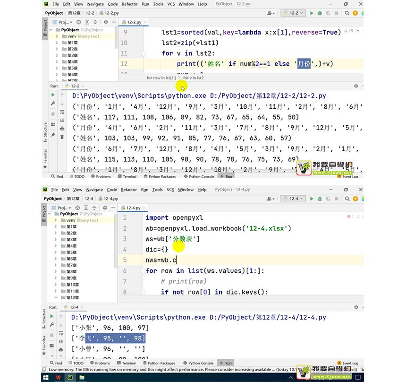Click print icon in 12-2 Run panel
The image size is (406, 382).
[x=62, y=129]
